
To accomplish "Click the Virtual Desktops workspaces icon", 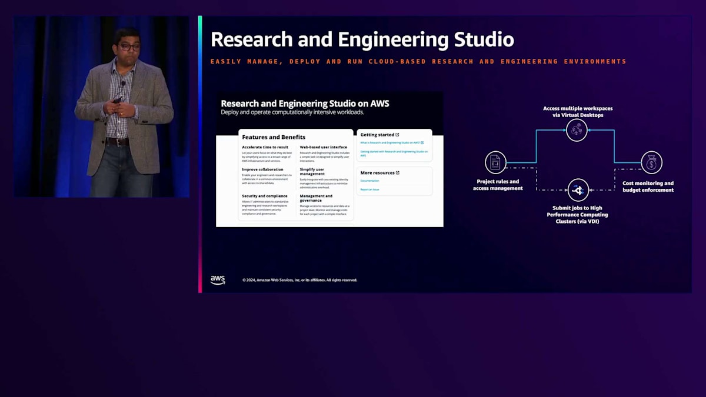I will point(577,130).
